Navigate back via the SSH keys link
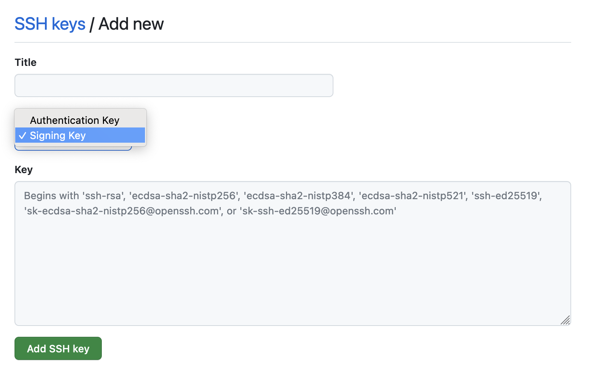 (50, 24)
